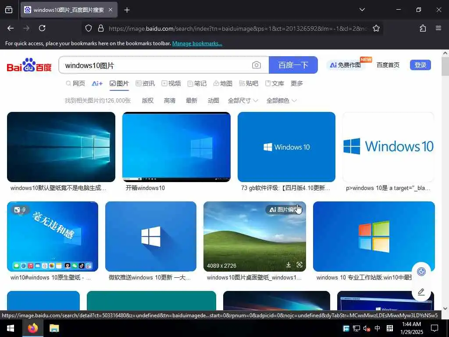This screenshot has height=337, width=449.
Task: Click the Firefox View icon in tab bar
Action: [9, 10]
